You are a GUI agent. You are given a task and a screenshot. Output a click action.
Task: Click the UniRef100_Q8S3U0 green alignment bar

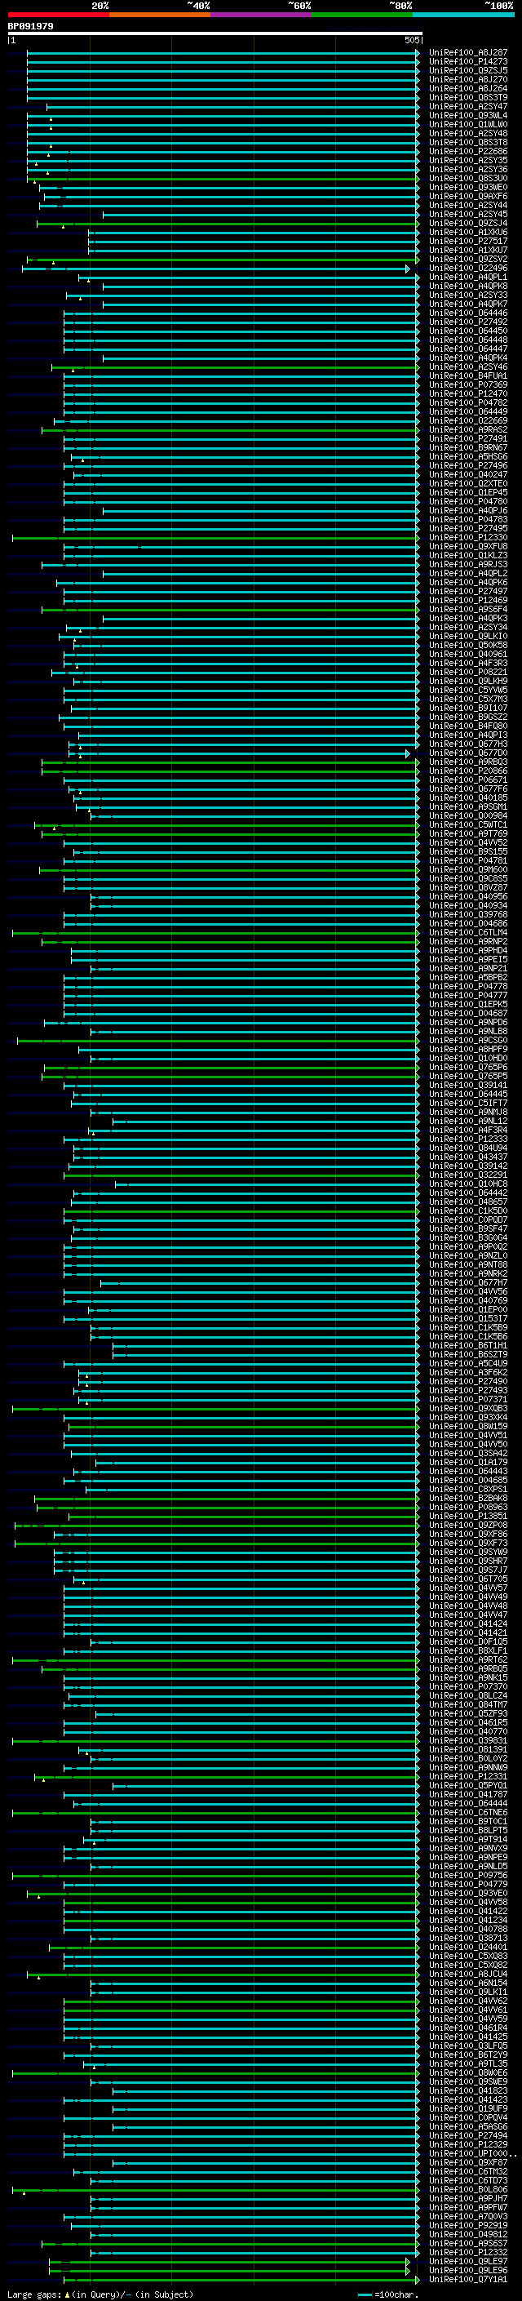point(223,179)
